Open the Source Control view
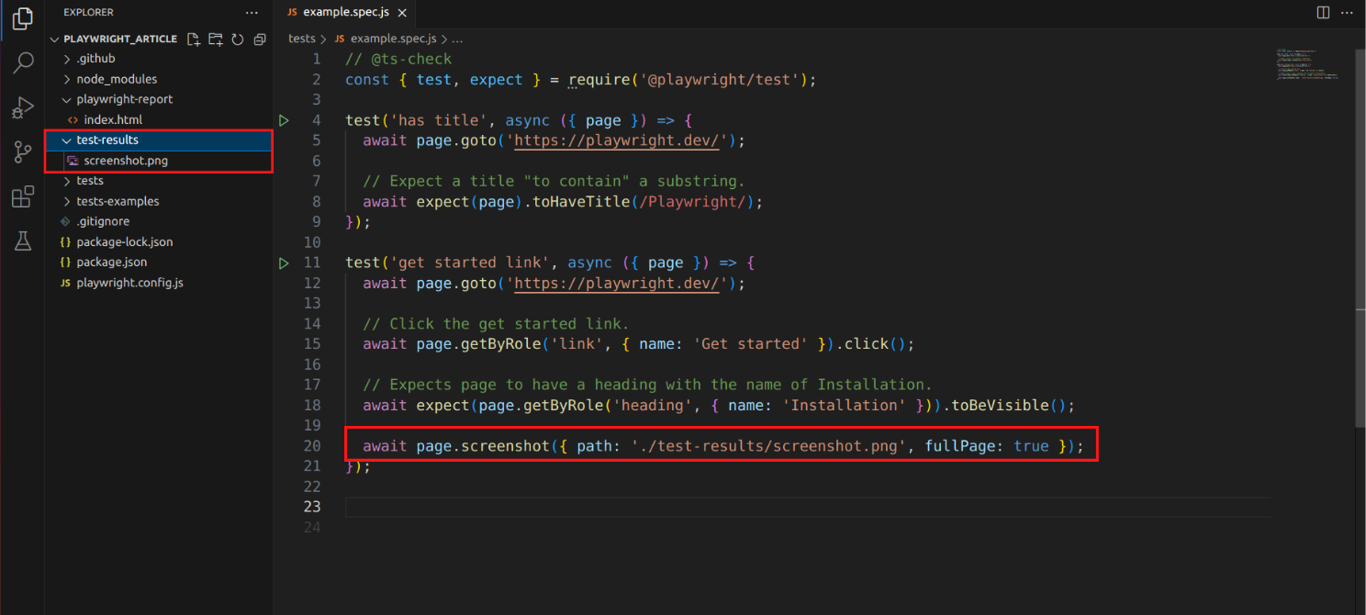The width and height of the screenshot is (1366, 615). coord(23,152)
